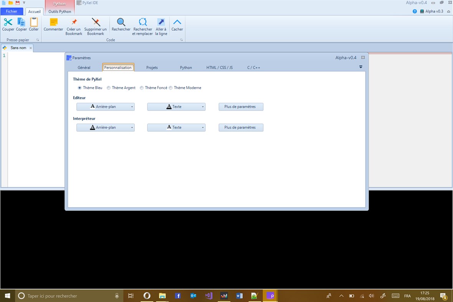Select Thème Argent radio button
This screenshot has height=302, width=453.
[x=109, y=87]
